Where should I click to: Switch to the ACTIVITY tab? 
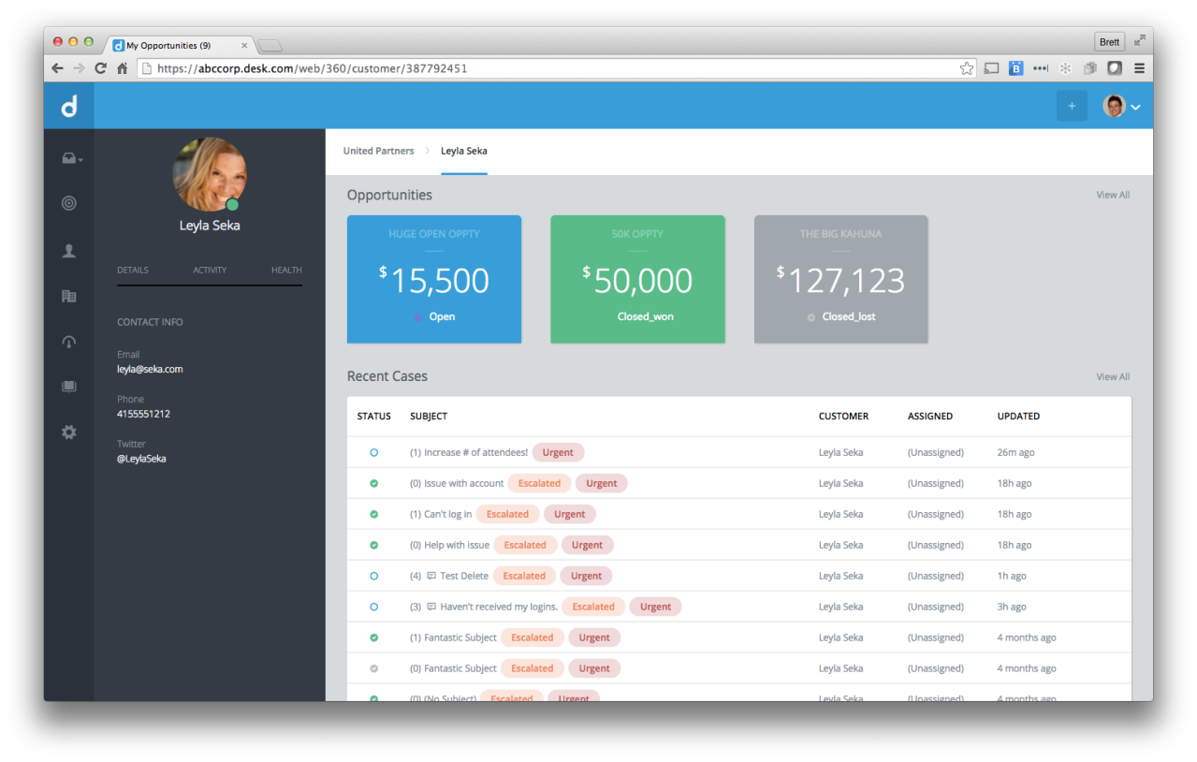pos(210,270)
